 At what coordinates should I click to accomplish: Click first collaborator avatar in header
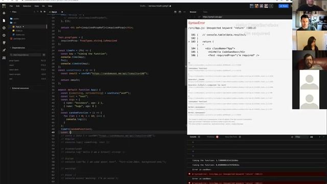[252, 6]
